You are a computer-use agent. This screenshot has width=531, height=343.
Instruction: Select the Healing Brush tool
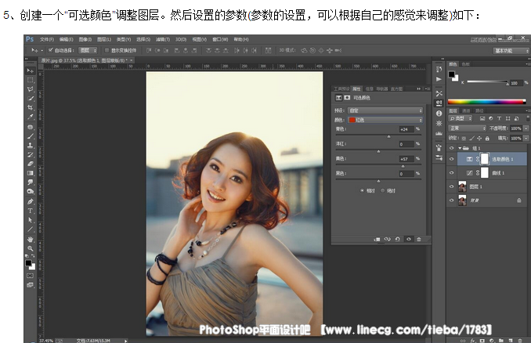pyautogui.click(x=30, y=127)
